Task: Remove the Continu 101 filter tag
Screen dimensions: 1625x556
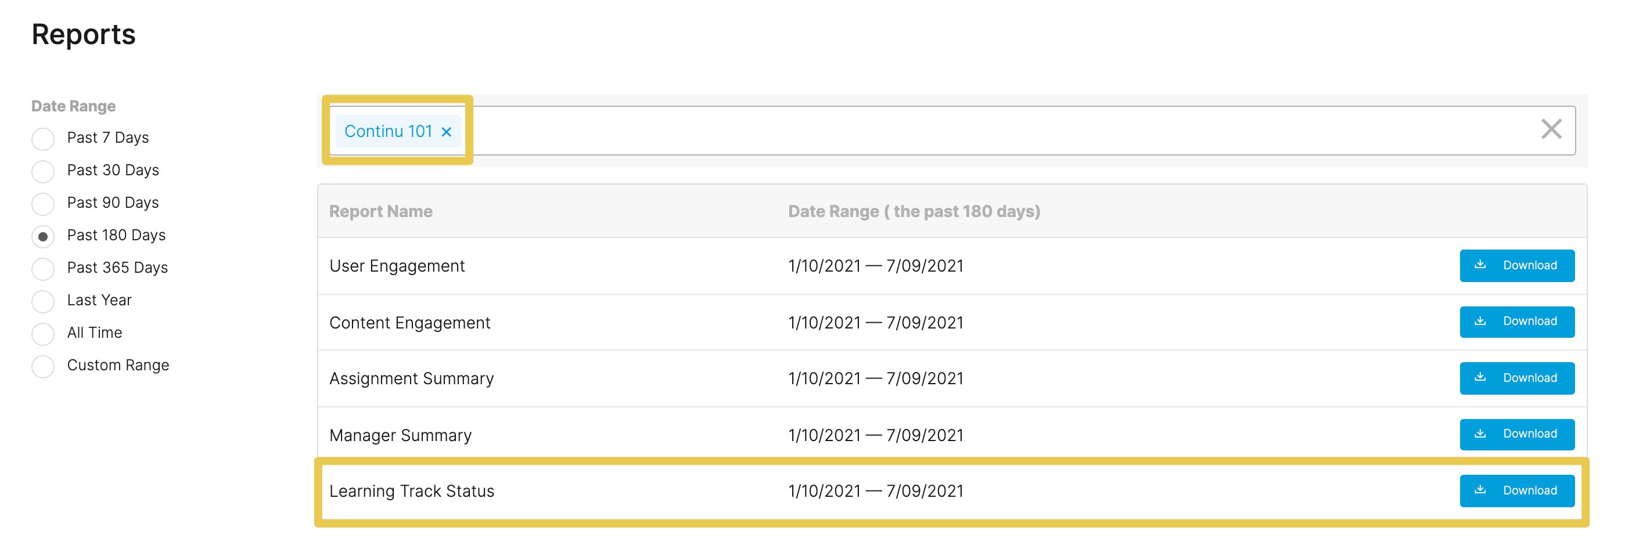Action: tap(446, 132)
